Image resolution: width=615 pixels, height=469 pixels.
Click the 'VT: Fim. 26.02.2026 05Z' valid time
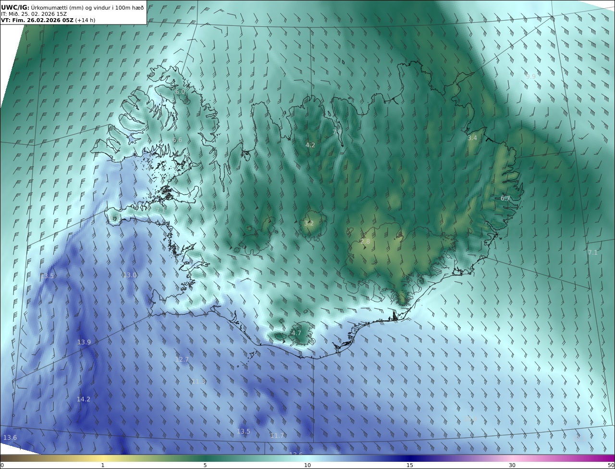(37, 20)
